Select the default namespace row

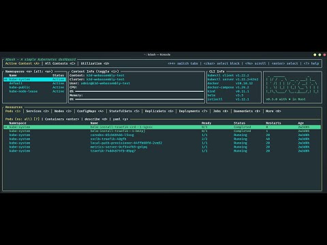[x=35, y=84]
